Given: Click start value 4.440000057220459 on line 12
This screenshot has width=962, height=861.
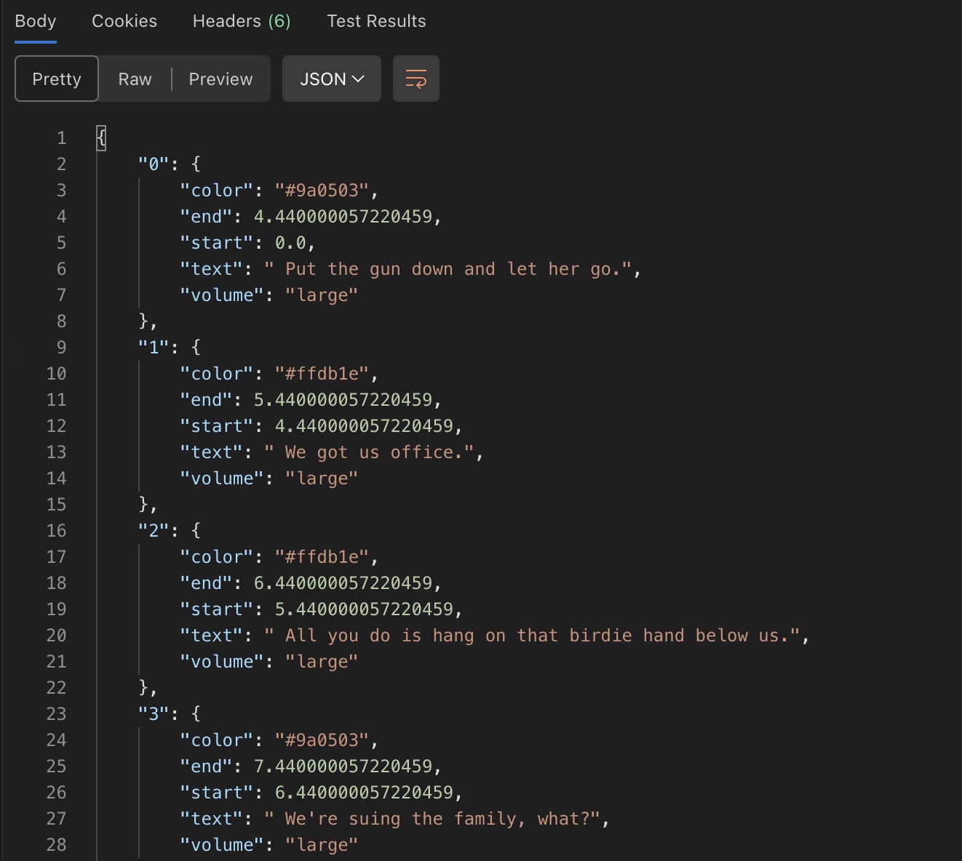Looking at the screenshot, I should (x=364, y=426).
